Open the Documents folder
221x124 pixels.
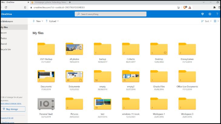coord(46,76)
